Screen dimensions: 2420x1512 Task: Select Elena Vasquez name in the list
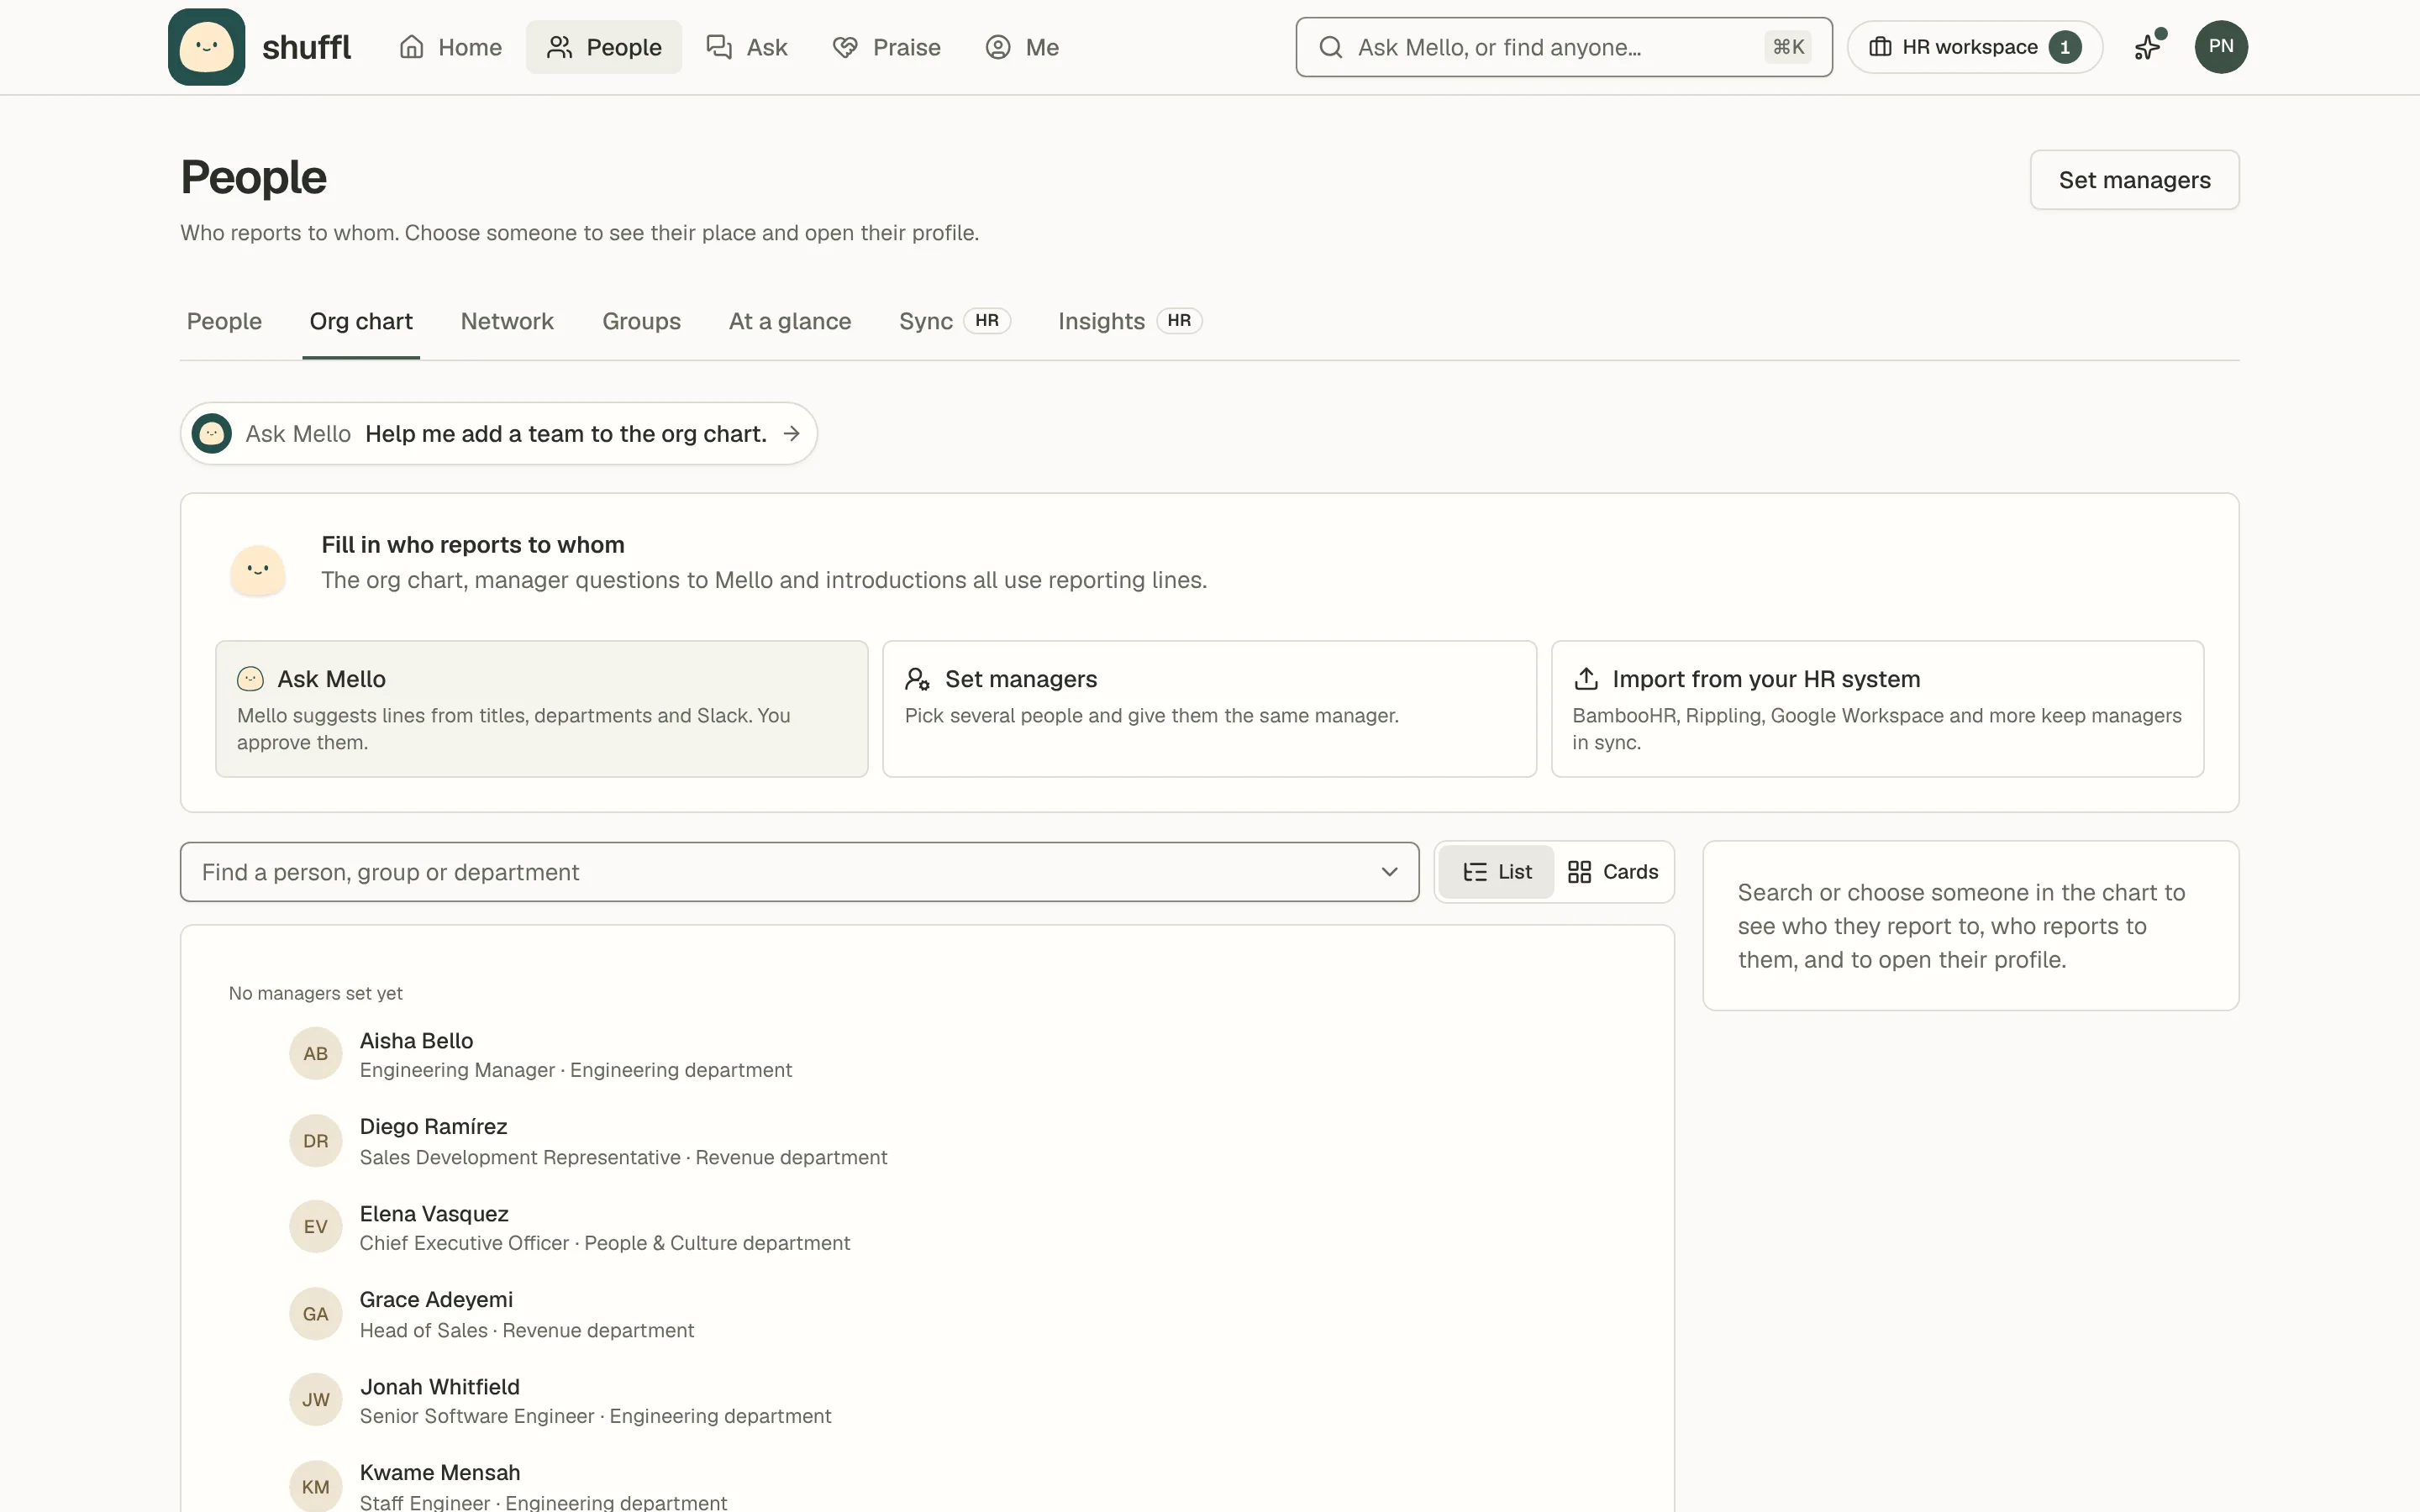pos(434,1214)
